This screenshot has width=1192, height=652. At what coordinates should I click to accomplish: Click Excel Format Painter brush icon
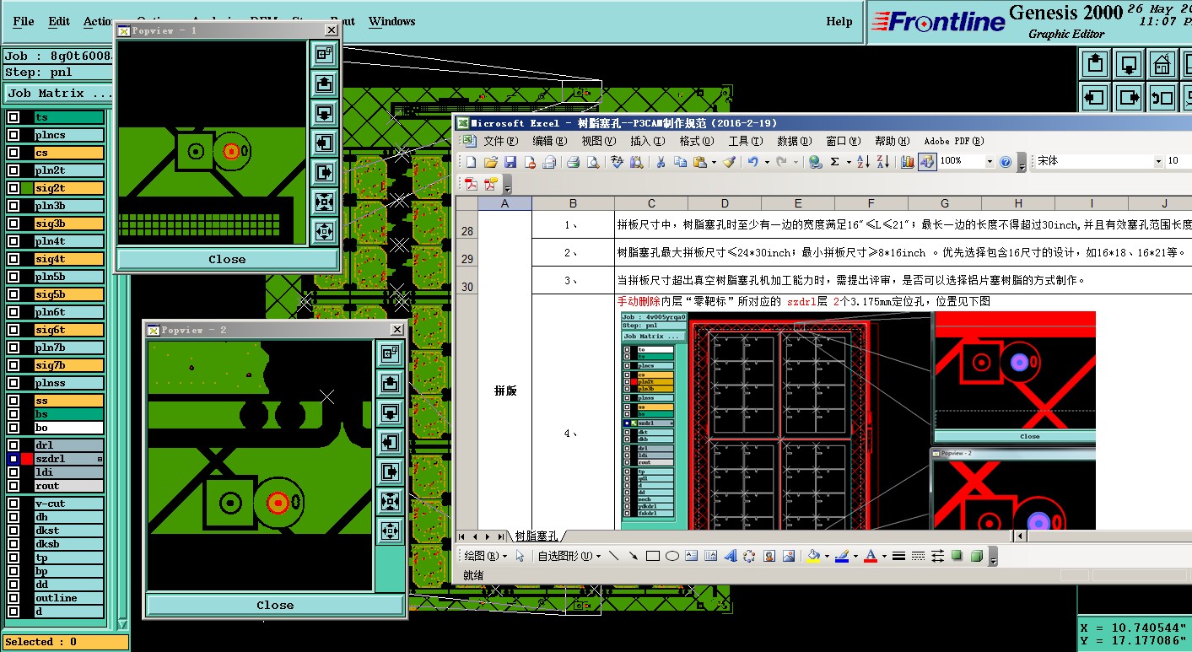[728, 162]
